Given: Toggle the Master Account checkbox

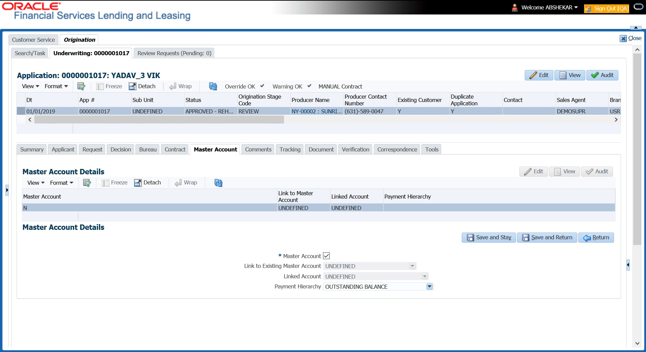Looking at the screenshot, I should tap(326, 256).
